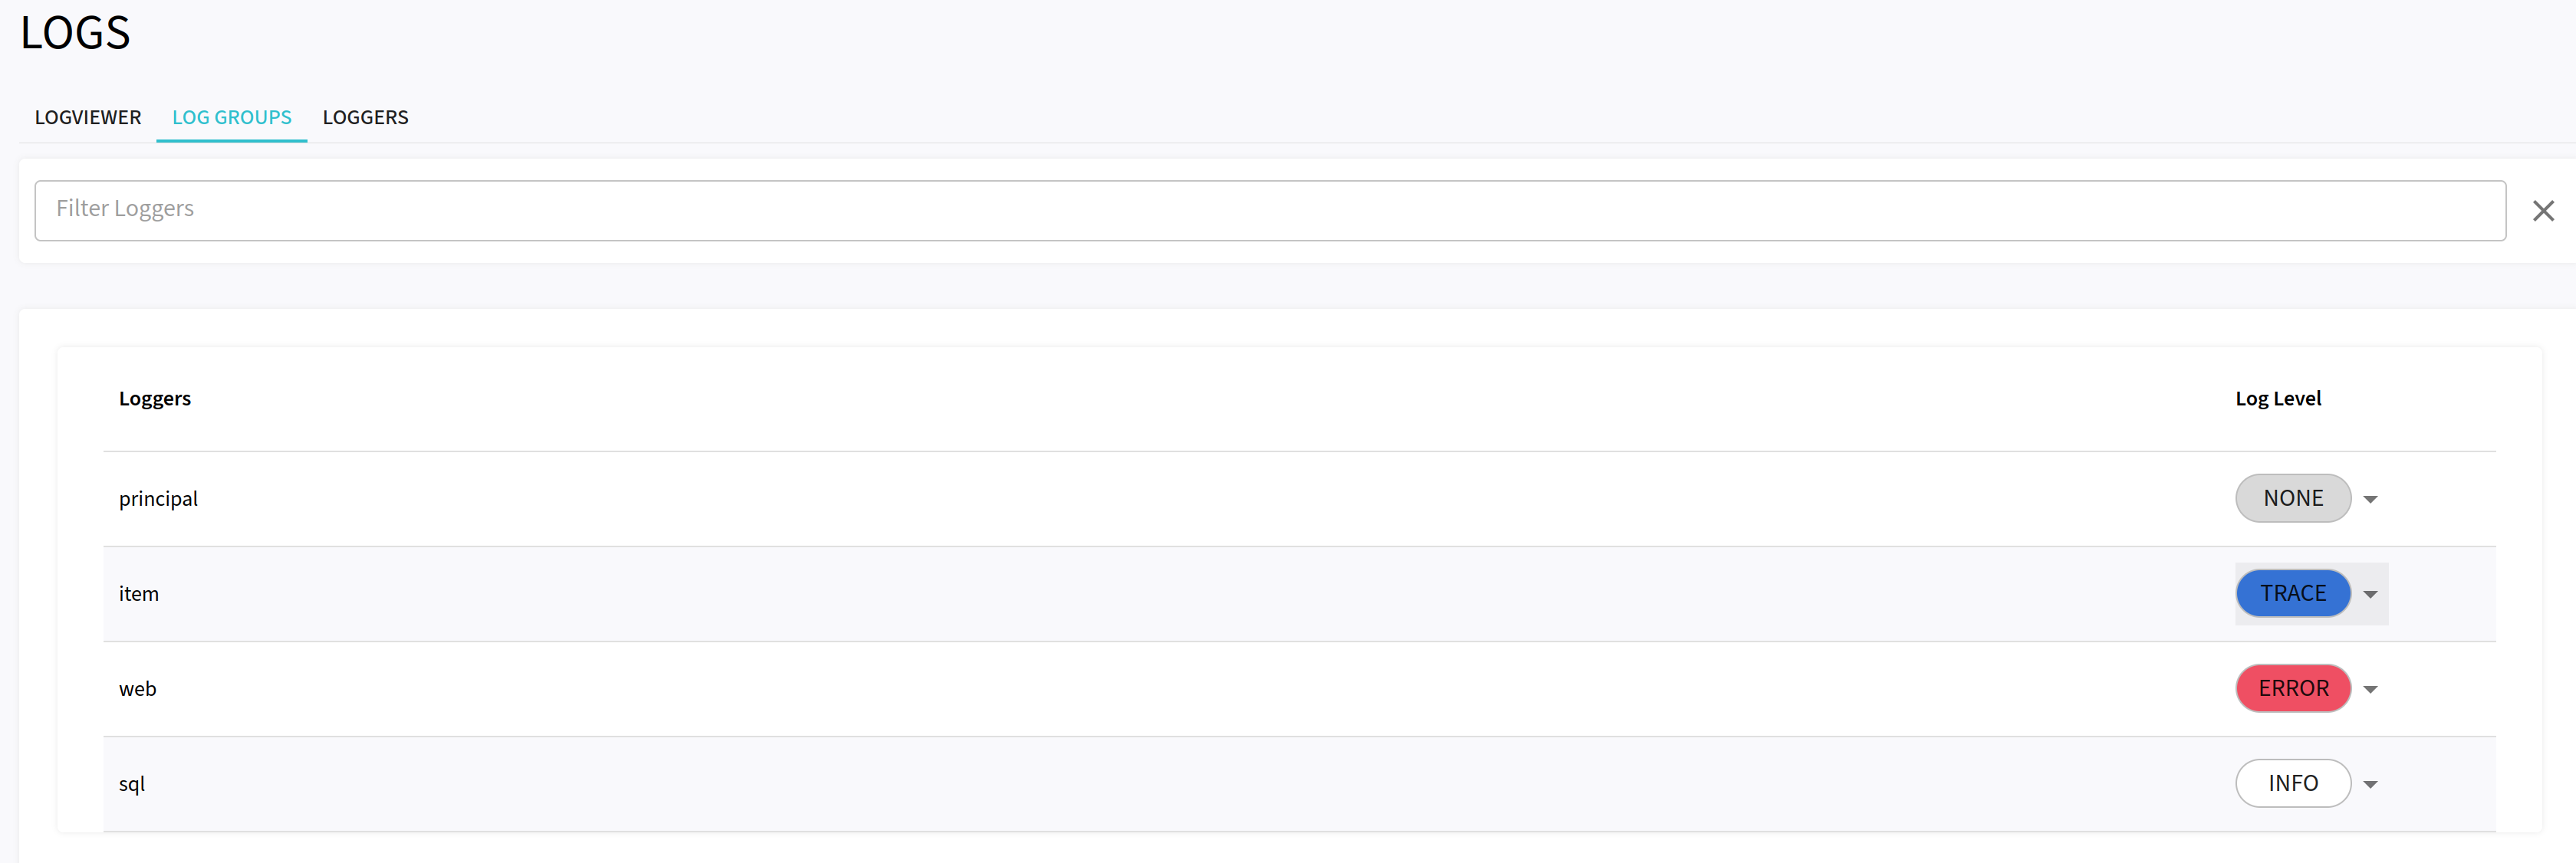Expand the log level dropdown for principal

coord(2370,497)
